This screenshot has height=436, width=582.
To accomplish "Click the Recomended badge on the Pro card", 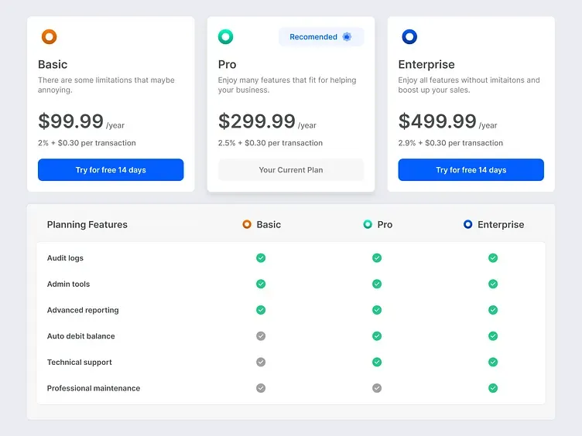I will tap(321, 36).
